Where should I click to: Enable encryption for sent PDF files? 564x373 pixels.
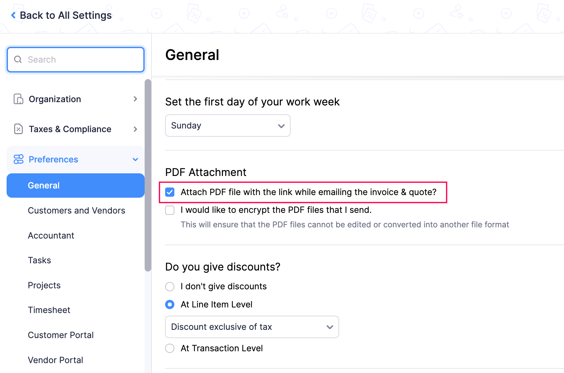point(170,210)
